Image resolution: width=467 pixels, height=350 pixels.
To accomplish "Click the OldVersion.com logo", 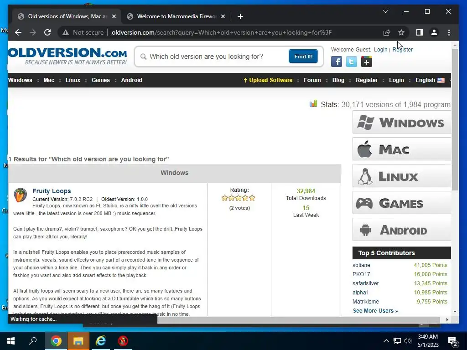I will (x=67, y=56).
